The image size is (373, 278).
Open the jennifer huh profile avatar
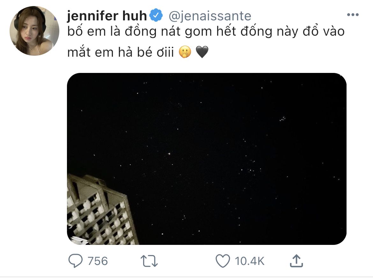coord(34,31)
